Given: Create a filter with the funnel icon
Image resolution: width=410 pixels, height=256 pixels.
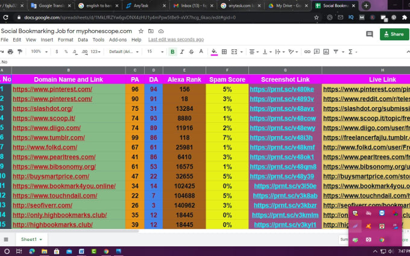Looking at the screenshot, I should click(336, 52).
